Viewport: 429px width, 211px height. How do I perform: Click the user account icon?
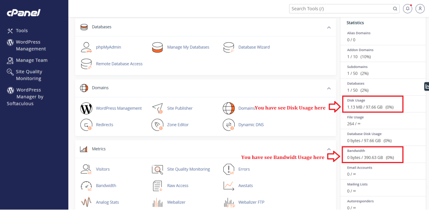click(x=420, y=9)
